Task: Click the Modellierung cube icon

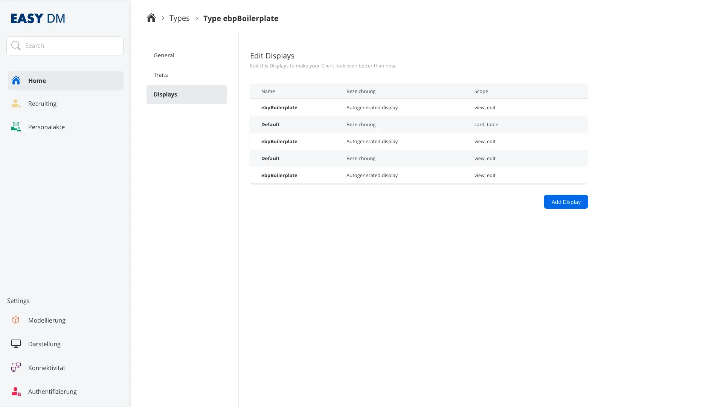Action: pyautogui.click(x=16, y=320)
